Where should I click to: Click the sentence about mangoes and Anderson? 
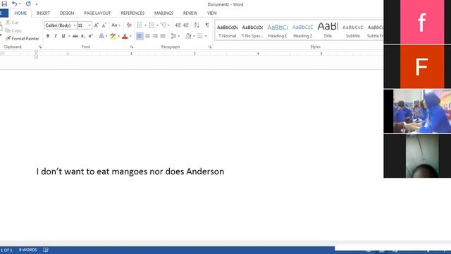point(130,171)
